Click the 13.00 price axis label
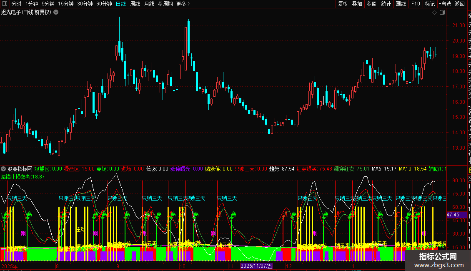Image resolution: width=471 pixels, height=271 pixels. (x=458, y=148)
